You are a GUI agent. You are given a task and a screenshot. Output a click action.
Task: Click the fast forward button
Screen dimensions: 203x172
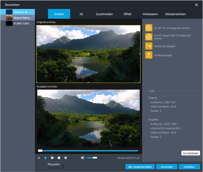click(x=52, y=158)
